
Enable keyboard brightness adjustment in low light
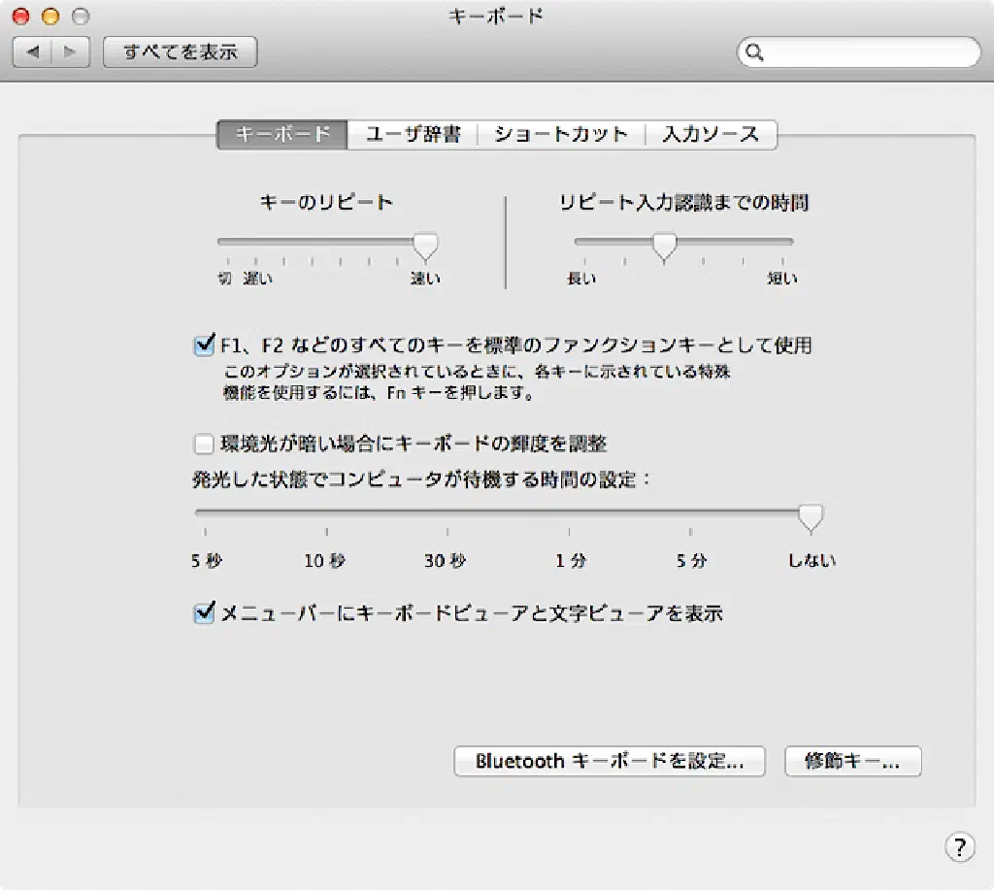pyautogui.click(x=204, y=445)
